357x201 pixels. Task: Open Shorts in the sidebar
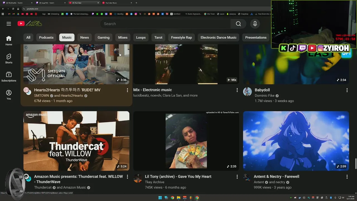[9, 59]
